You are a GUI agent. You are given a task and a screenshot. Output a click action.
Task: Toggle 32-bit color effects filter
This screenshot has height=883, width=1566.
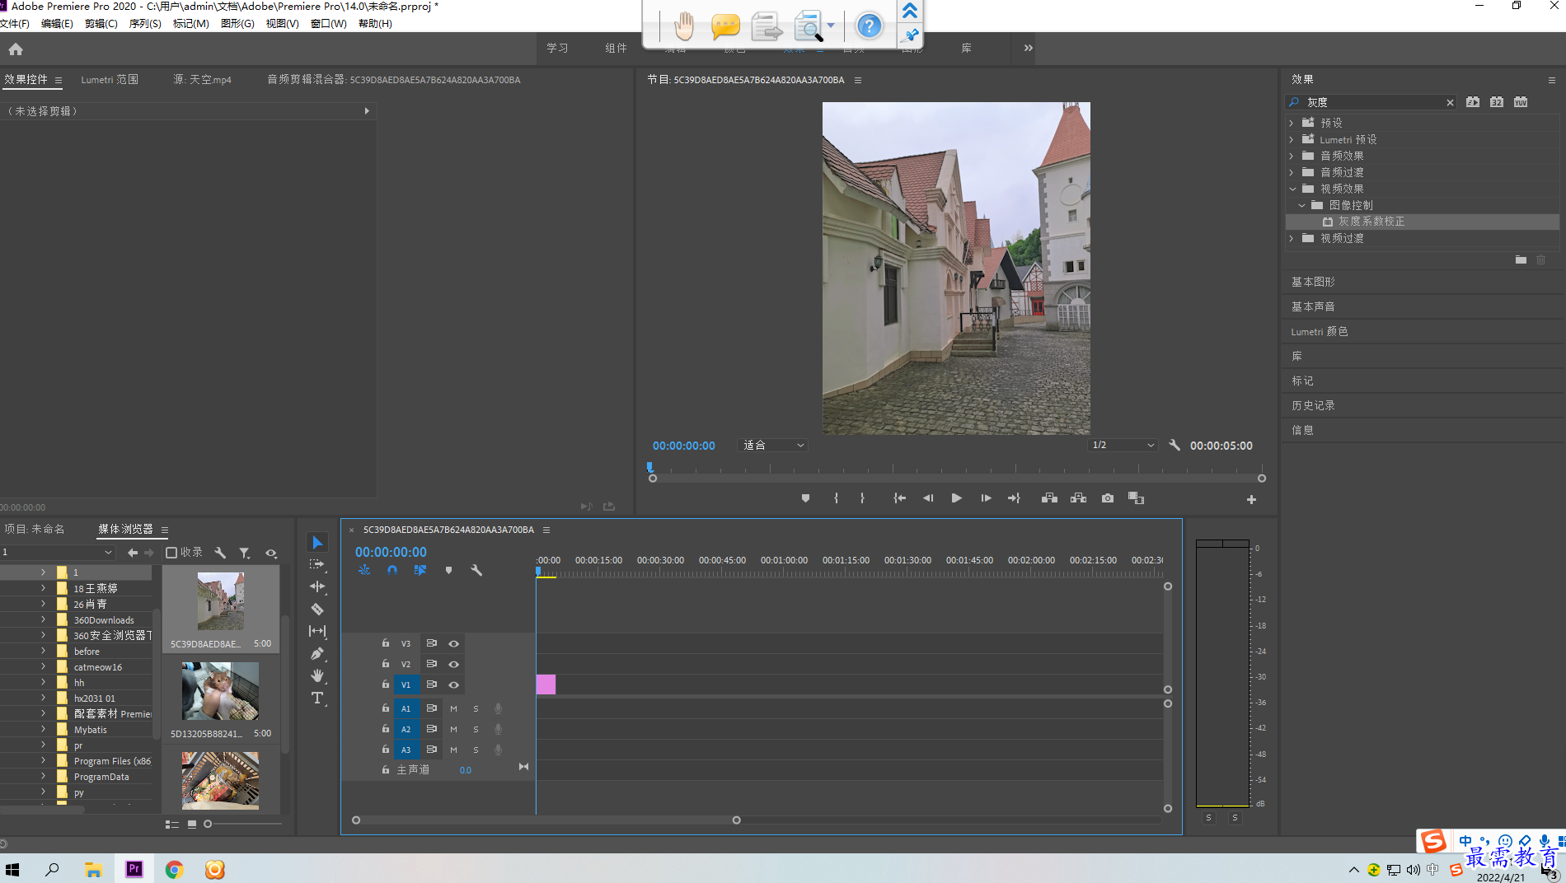1497,102
